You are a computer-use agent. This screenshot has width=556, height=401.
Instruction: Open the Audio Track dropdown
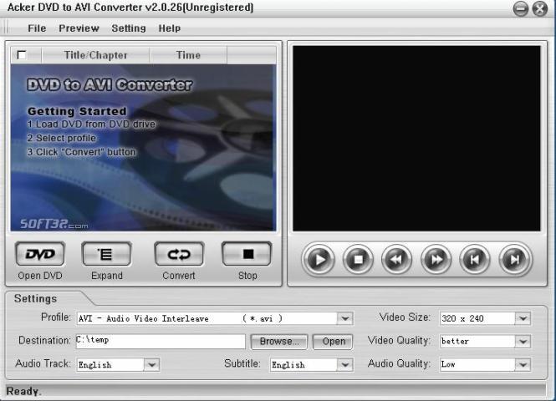click(152, 364)
